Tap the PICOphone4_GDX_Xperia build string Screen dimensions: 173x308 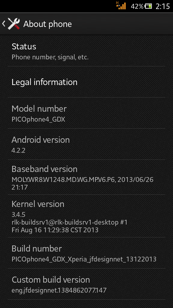point(84,259)
